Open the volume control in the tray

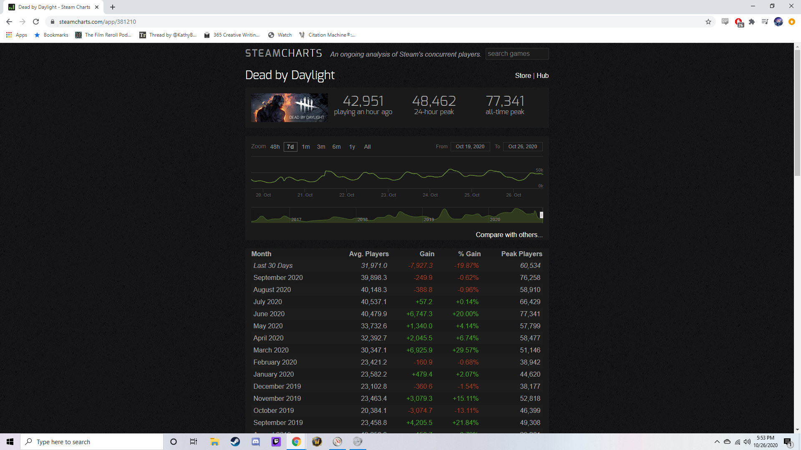tap(747, 442)
